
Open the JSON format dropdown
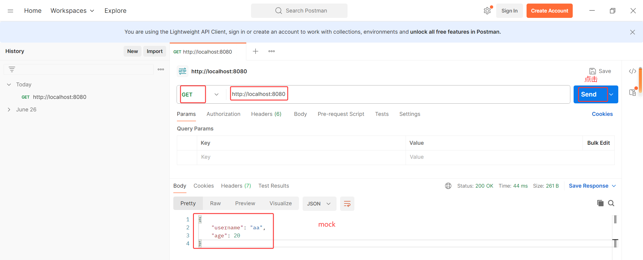pyautogui.click(x=319, y=204)
